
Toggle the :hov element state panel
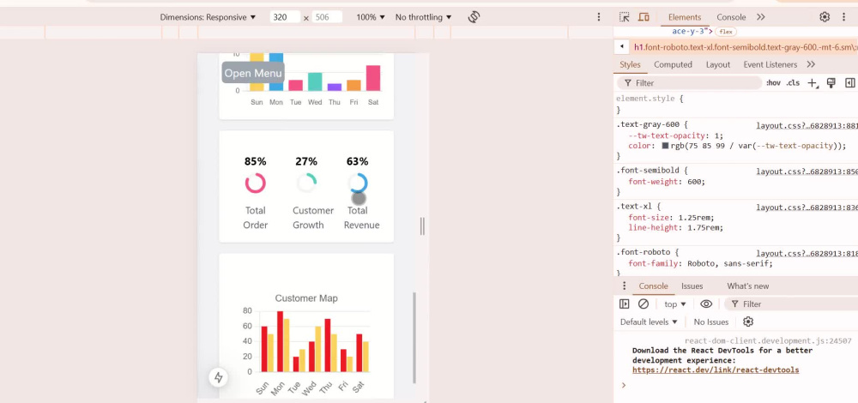(x=773, y=83)
